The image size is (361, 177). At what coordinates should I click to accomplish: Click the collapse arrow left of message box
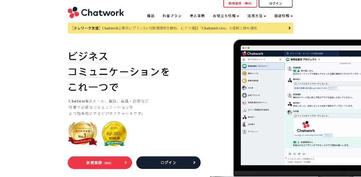click(286, 158)
